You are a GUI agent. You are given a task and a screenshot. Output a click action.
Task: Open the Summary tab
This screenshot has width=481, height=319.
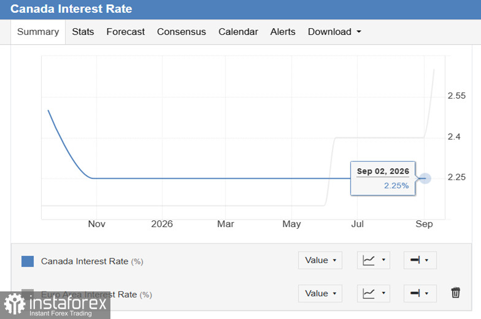click(x=38, y=32)
